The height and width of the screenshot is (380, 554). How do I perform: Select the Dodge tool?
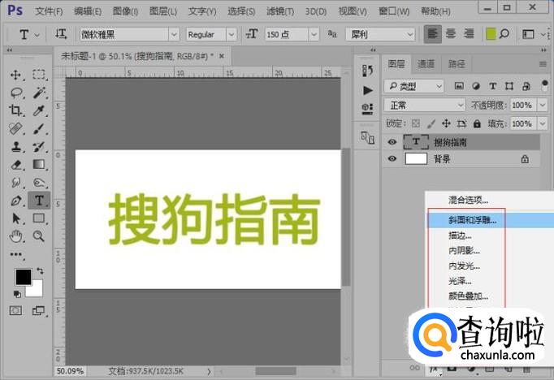pyautogui.click(x=39, y=183)
